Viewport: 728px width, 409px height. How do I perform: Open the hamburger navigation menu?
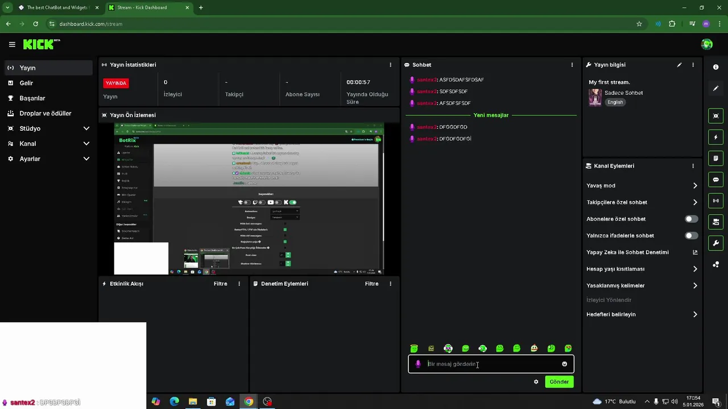[12, 44]
